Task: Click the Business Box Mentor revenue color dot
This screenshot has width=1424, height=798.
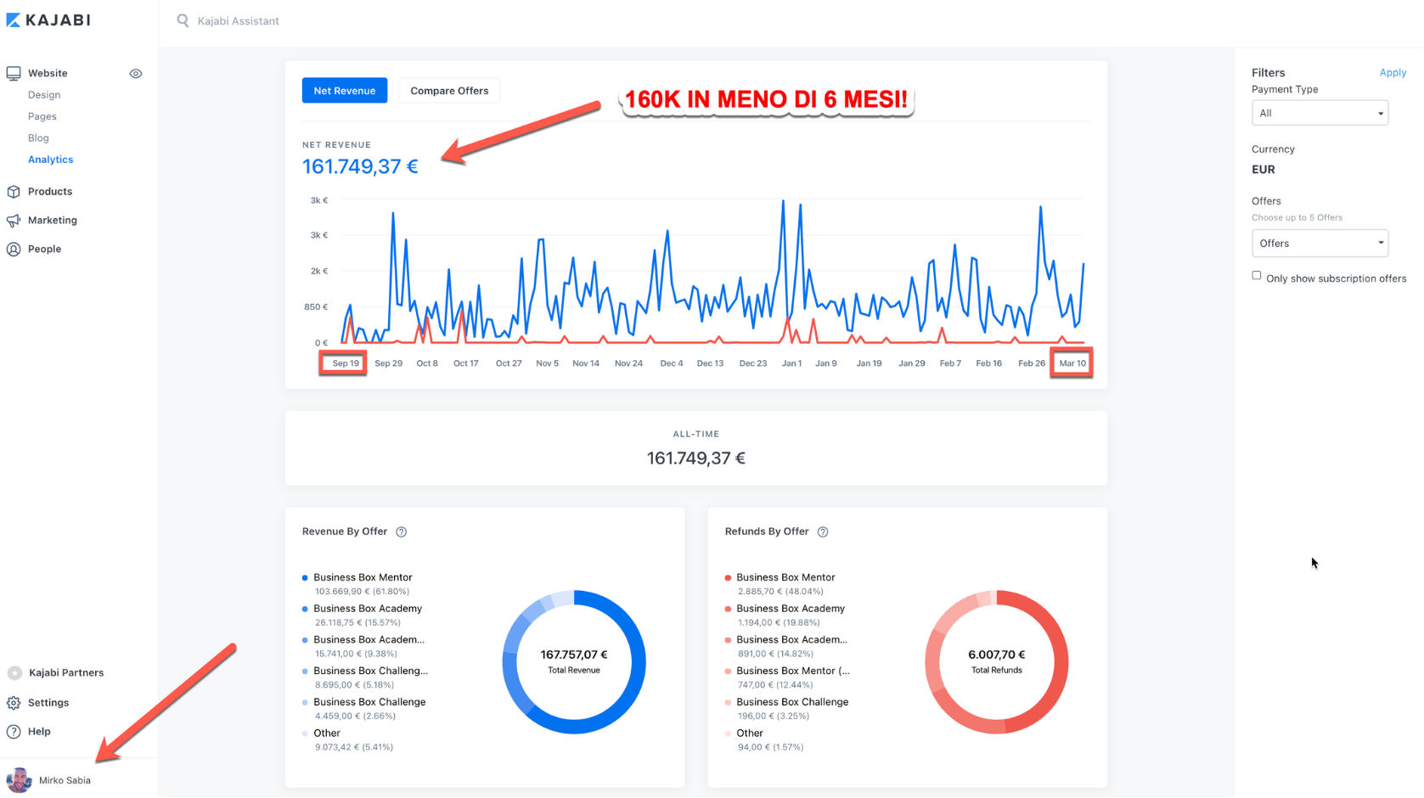Action: pyautogui.click(x=305, y=578)
